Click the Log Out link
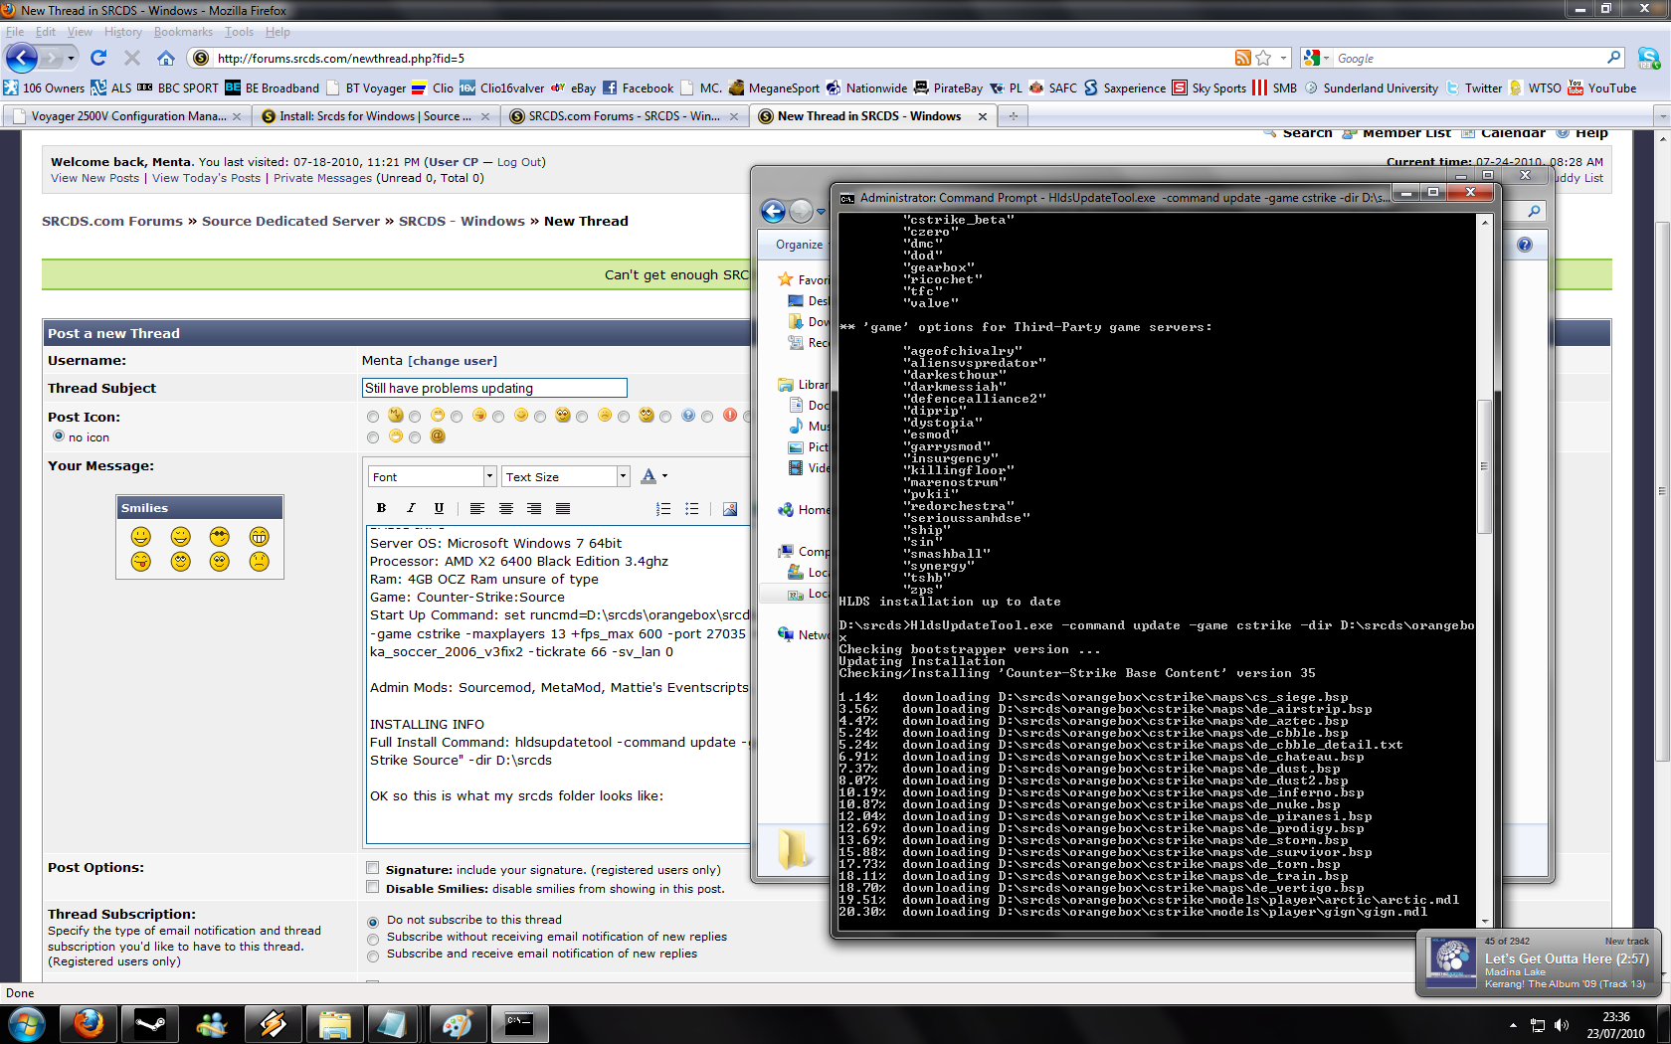Image resolution: width=1671 pixels, height=1044 pixels. point(519,162)
